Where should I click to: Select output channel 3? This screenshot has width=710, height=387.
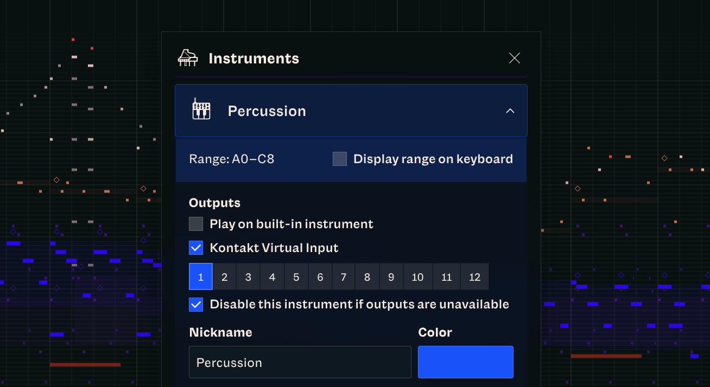click(x=248, y=277)
